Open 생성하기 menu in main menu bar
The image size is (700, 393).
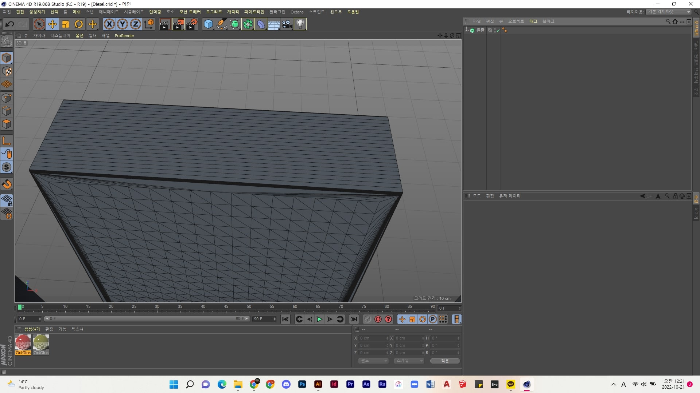click(37, 12)
